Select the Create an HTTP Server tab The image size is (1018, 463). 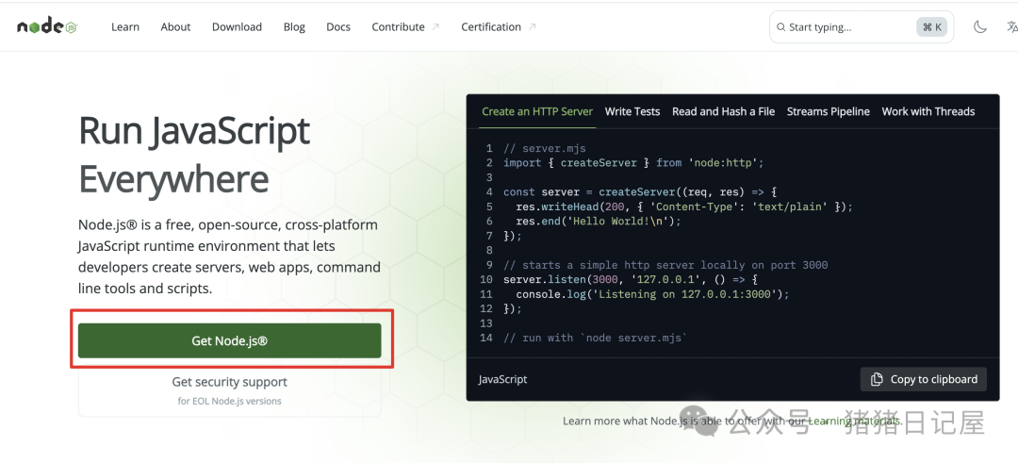pos(537,111)
